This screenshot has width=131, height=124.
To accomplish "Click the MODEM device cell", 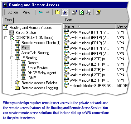I will (x=123, y=86).
